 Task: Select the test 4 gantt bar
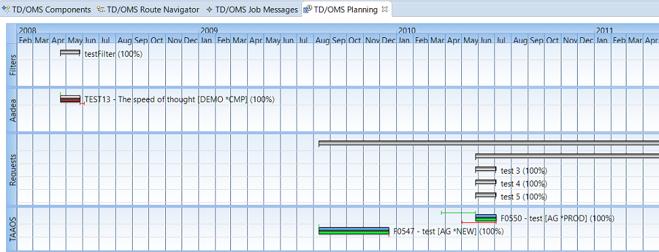[x=486, y=182]
